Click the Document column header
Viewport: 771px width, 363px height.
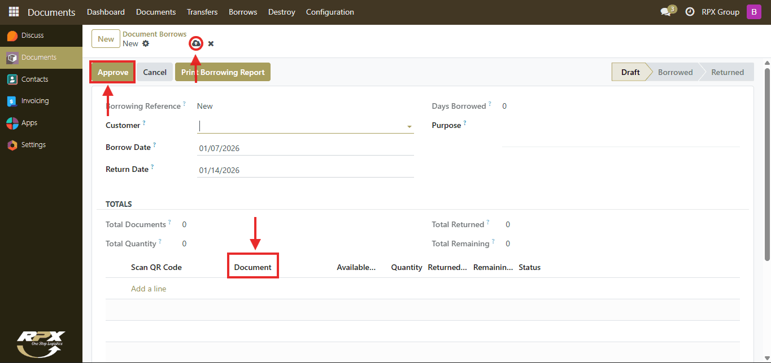click(253, 267)
